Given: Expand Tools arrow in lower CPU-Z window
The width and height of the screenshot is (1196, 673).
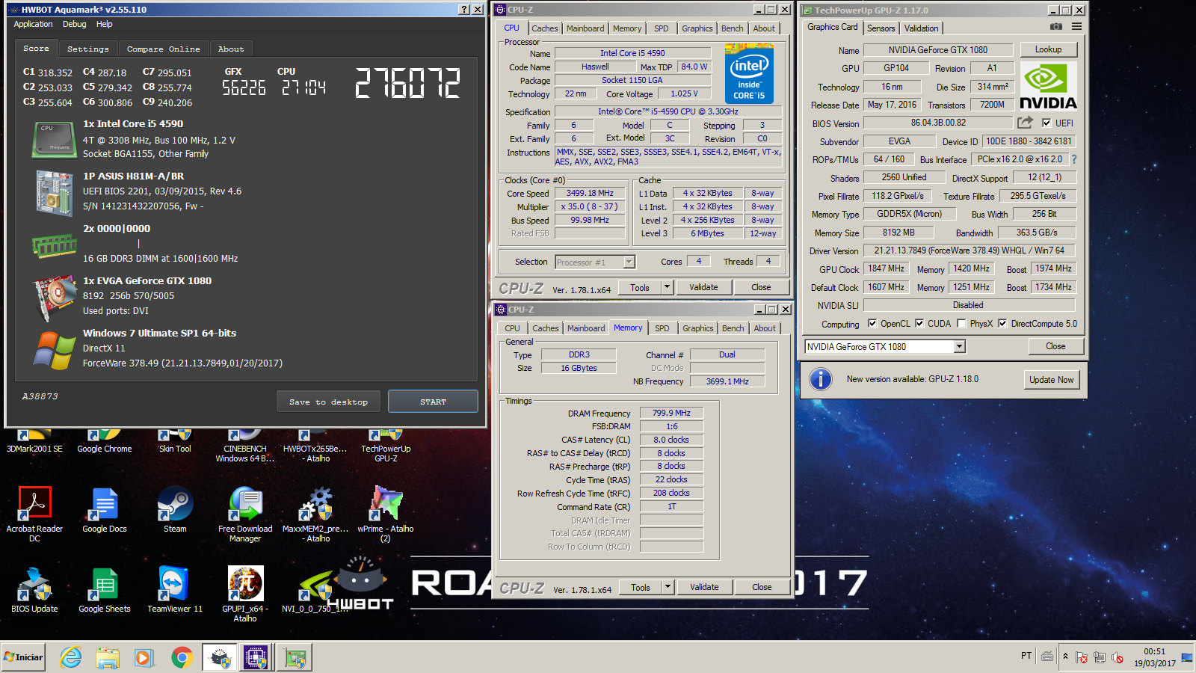Looking at the screenshot, I should click(668, 587).
